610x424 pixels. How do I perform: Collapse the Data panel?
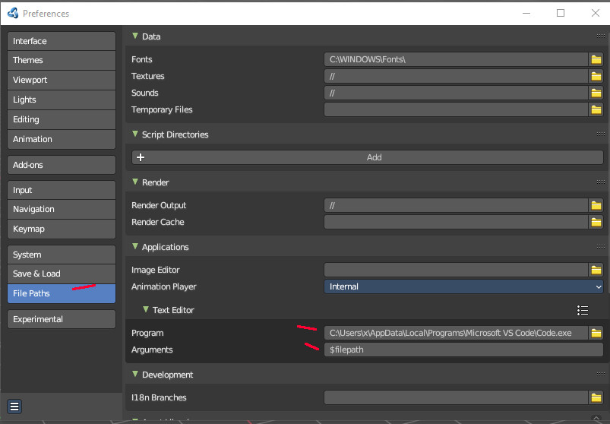coord(135,36)
